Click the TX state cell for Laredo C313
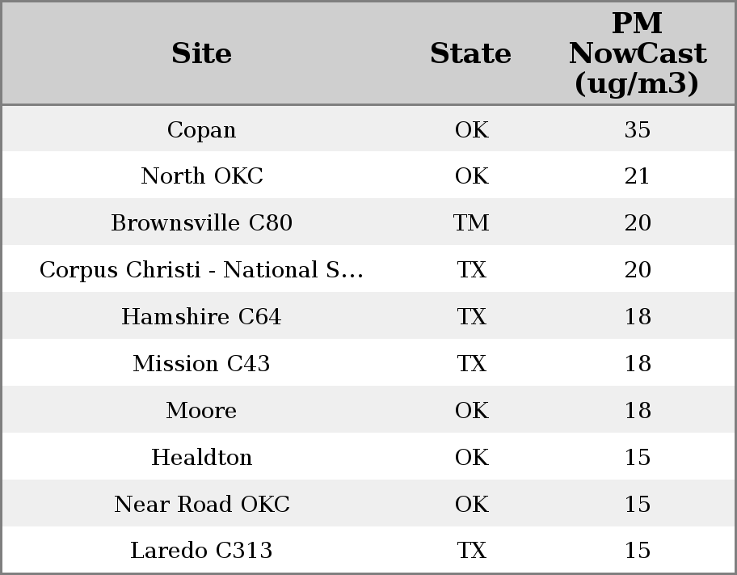 coord(471,551)
